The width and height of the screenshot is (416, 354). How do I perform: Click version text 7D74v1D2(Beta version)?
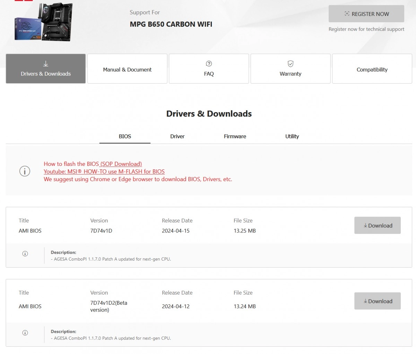[109, 306]
